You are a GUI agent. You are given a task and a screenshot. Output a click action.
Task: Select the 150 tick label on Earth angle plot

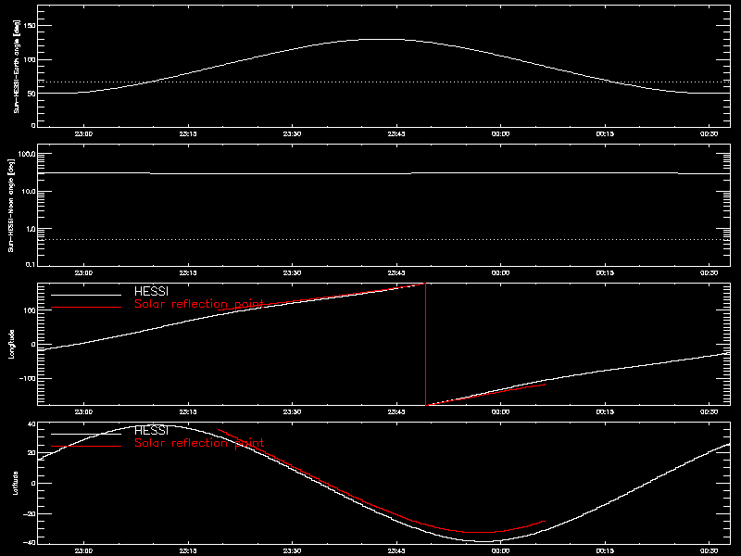point(31,26)
